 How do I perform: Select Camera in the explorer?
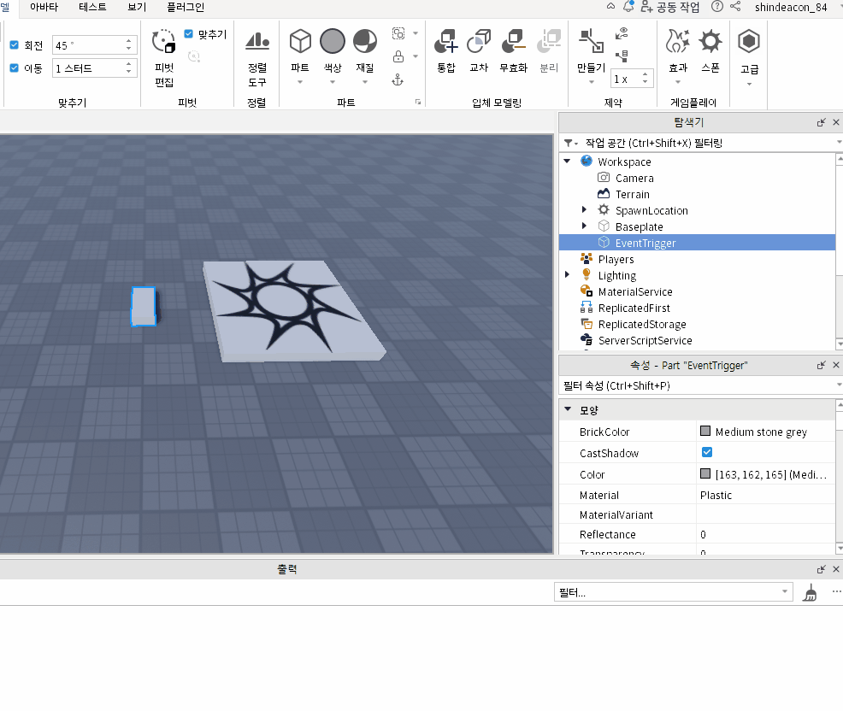coord(634,178)
